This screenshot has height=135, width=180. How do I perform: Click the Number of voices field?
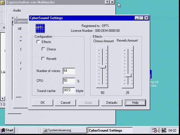click(69, 71)
